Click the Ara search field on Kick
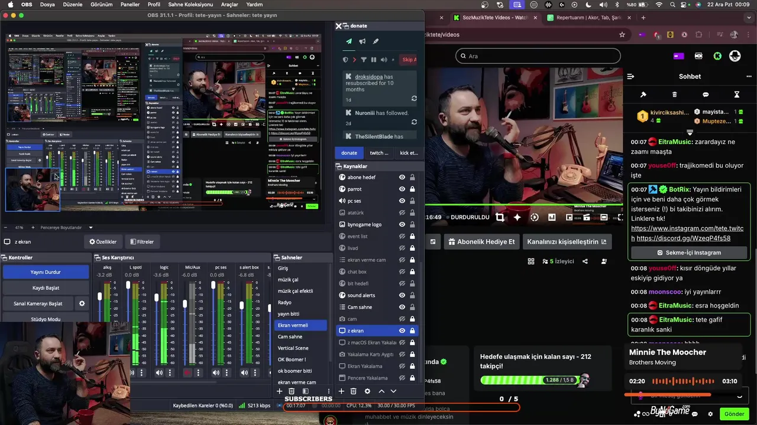 coord(538,56)
